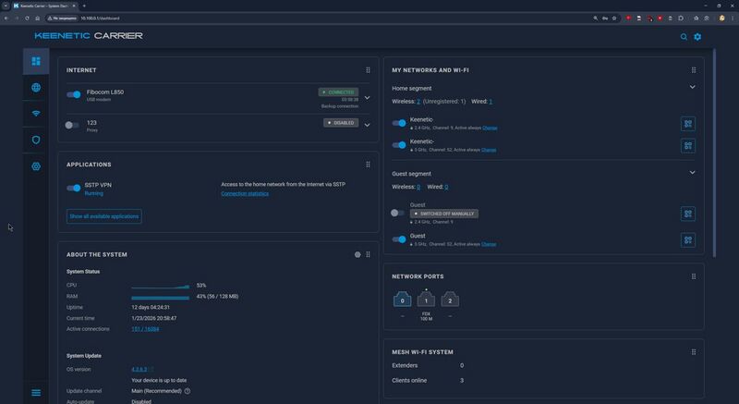Click gear icon in About the System panel
This screenshot has height=404, width=739.
coord(357,254)
